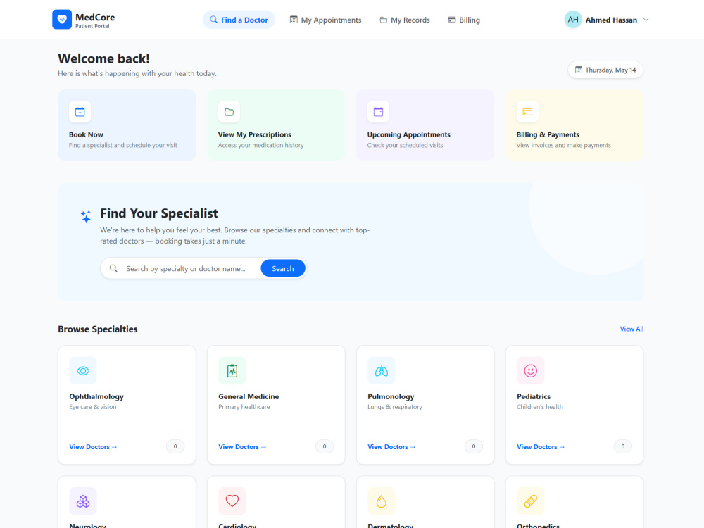Click the Orthopedics bandage icon
The width and height of the screenshot is (704, 528).
530,501
